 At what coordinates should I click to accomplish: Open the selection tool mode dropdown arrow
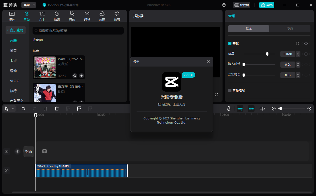13,109
